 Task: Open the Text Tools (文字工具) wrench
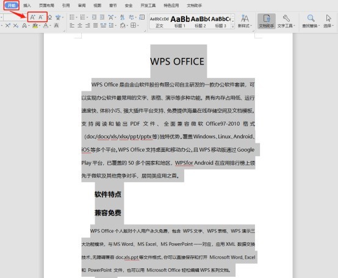pyautogui.click(x=286, y=21)
